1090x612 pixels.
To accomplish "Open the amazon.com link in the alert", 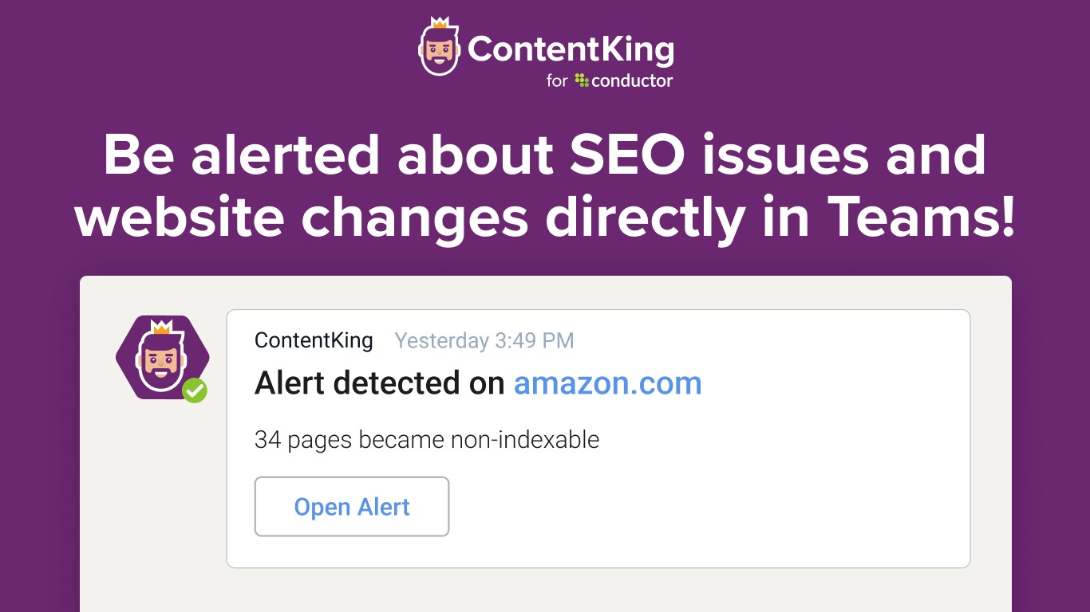I will 607,383.
